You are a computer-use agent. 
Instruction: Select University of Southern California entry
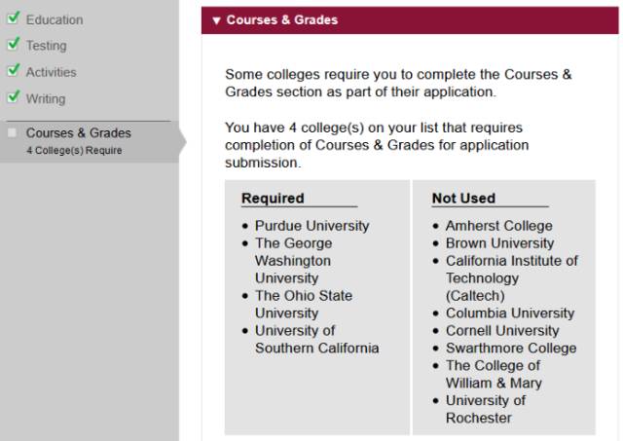point(316,340)
